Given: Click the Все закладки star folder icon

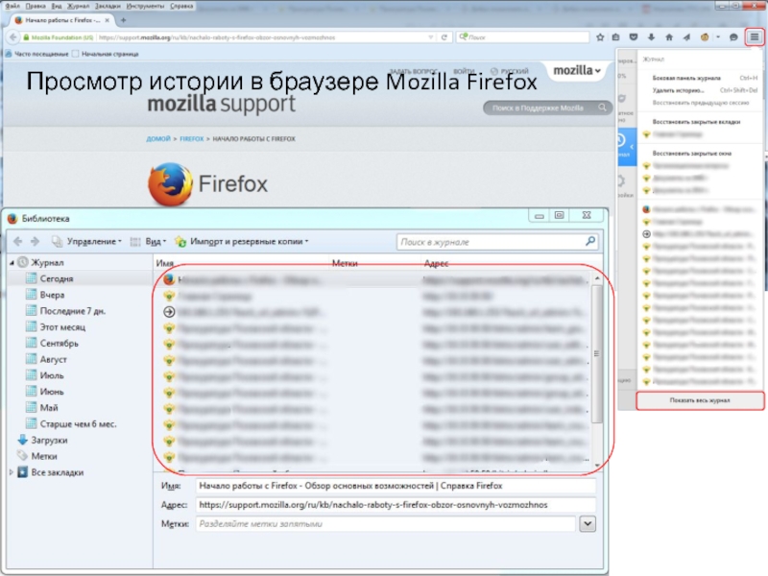Looking at the screenshot, I should point(22,472).
